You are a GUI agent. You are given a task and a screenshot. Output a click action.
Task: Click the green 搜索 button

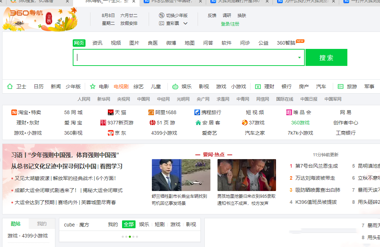[x=326, y=58]
